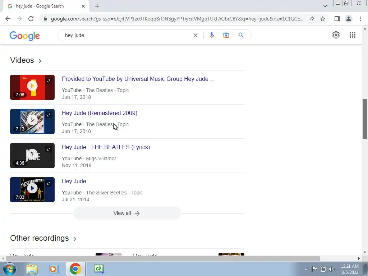Open Hey Jude (Remastered 2009) link
Screen dimensions: 368x276
point(100,113)
